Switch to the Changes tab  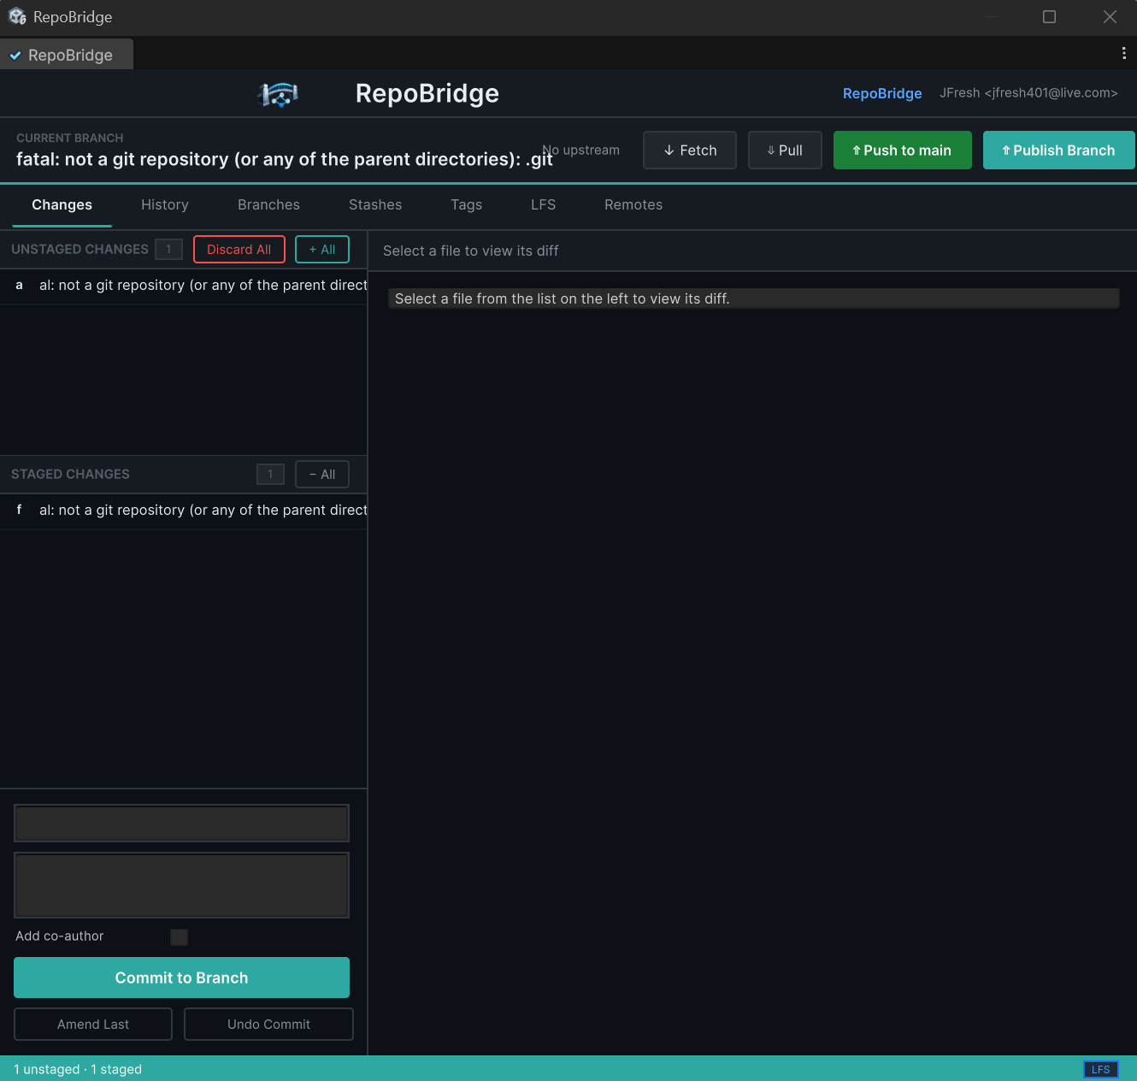point(62,205)
